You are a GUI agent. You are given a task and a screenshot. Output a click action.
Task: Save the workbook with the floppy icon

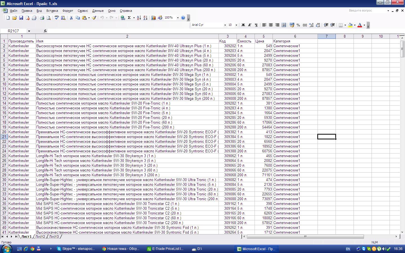(21, 18)
